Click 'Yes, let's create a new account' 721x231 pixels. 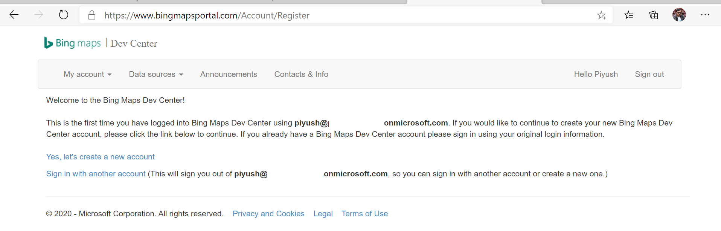(x=100, y=157)
